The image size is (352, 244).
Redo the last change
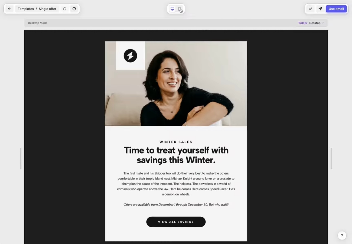tap(74, 9)
